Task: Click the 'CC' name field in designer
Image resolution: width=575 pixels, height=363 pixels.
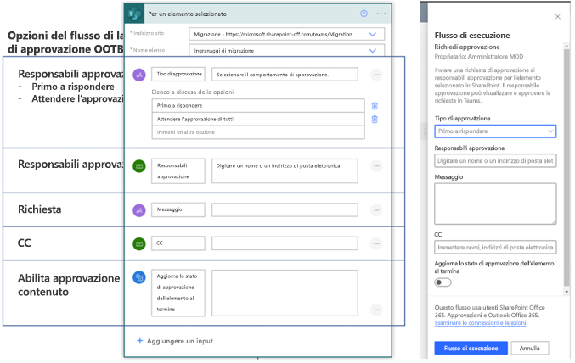Action: click(179, 244)
